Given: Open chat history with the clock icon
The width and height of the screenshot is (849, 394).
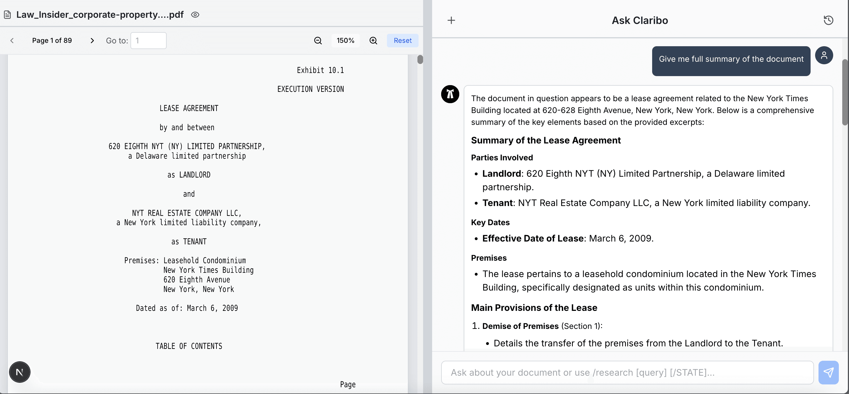Looking at the screenshot, I should pos(828,20).
